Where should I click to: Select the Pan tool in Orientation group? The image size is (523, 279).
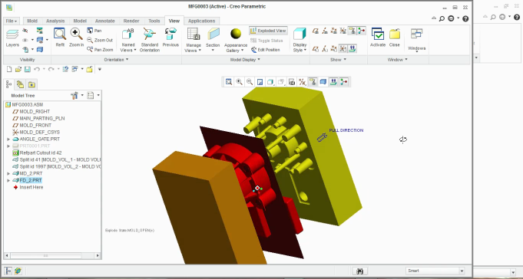click(x=94, y=31)
